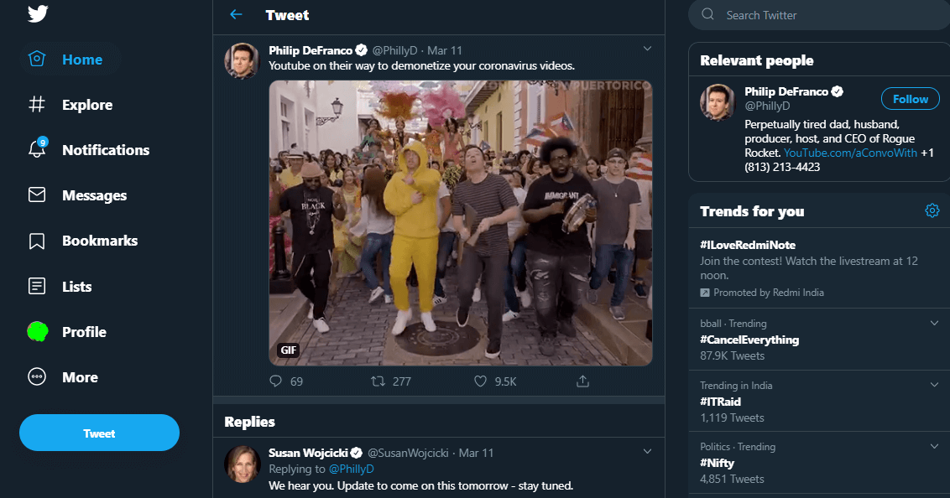This screenshot has width=950, height=498.
Task: Click the Twitter bird logo
Action: coord(36,13)
